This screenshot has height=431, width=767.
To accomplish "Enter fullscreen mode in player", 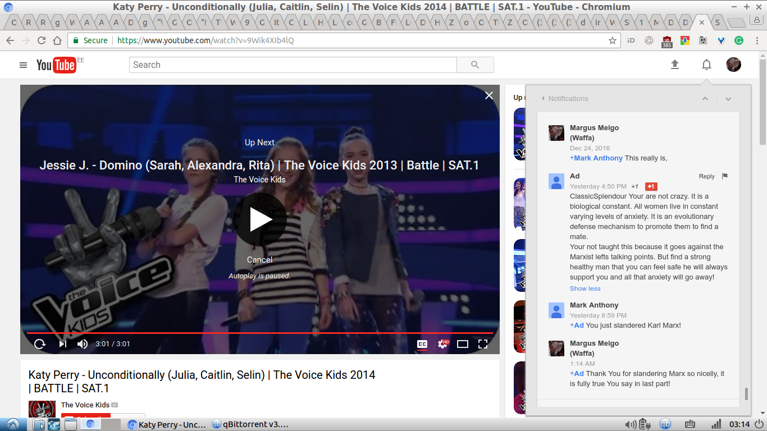I will tap(482, 344).
